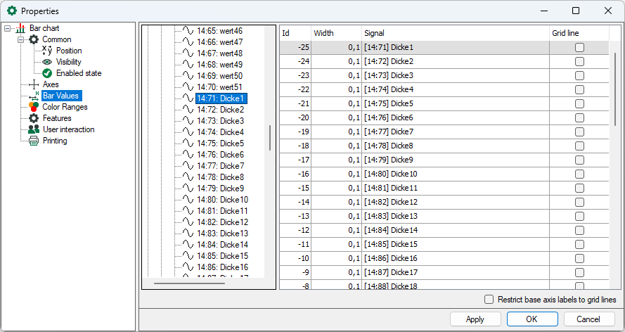Select the [14:77] Dicke7 signal cell
The image size is (625, 332).
coord(455,132)
